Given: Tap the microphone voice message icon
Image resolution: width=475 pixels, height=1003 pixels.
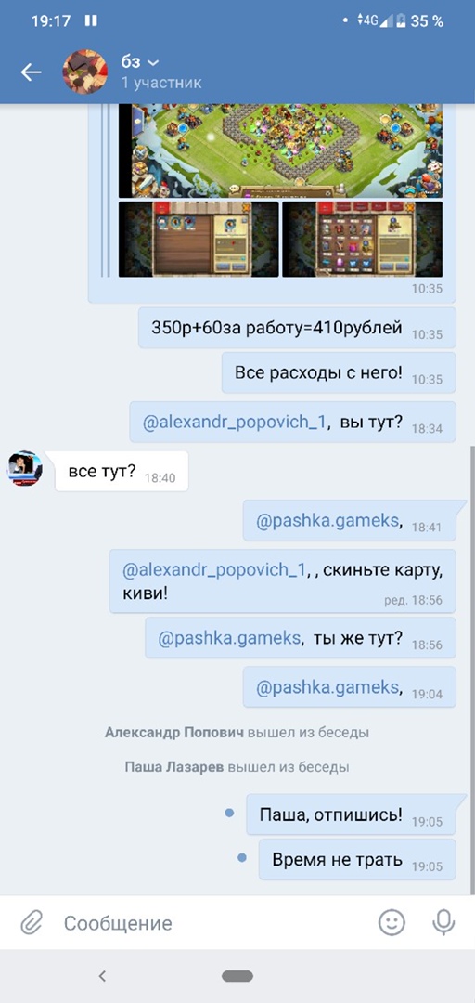Looking at the screenshot, I should pyautogui.click(x=443, y=922).
